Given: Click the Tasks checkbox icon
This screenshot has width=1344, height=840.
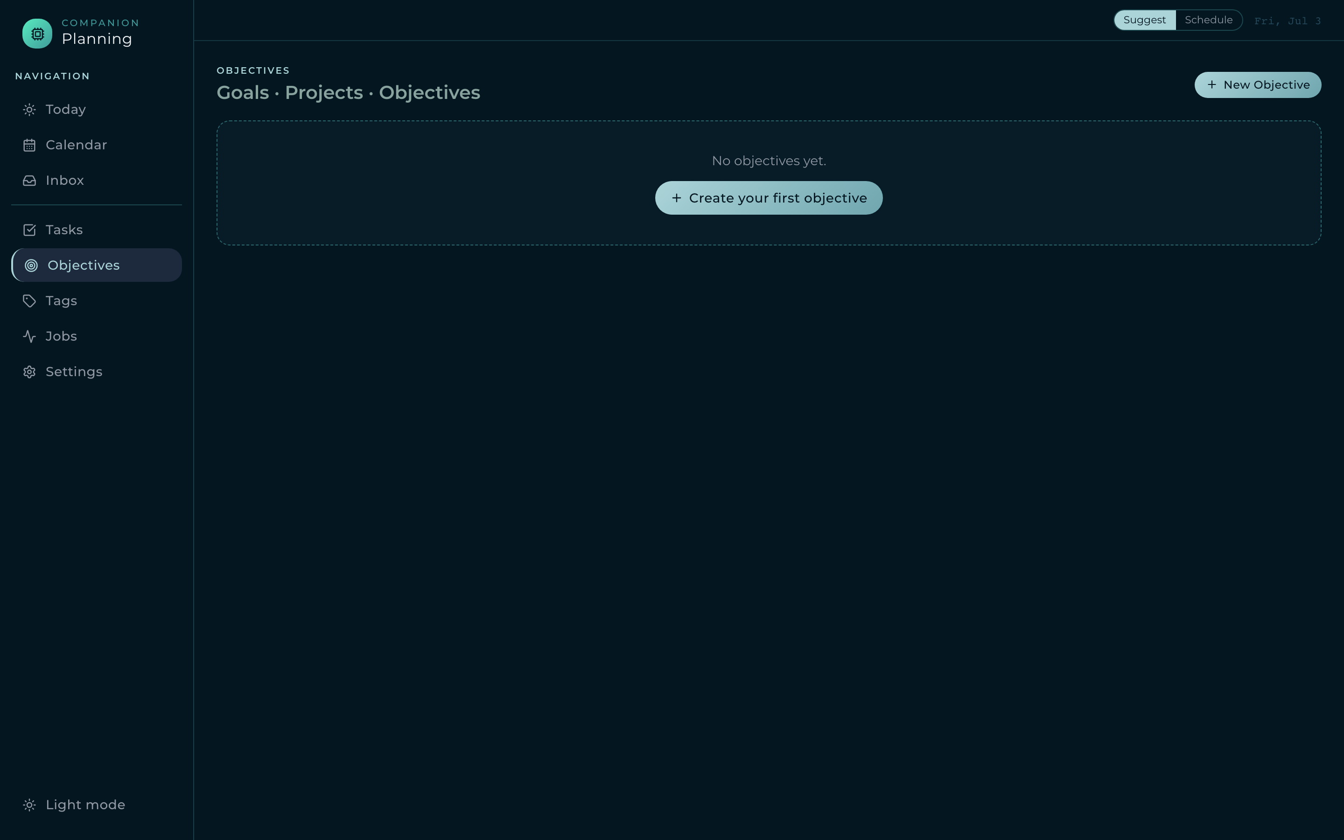Looking at the screenshot, I should click(x=29, y=230).
